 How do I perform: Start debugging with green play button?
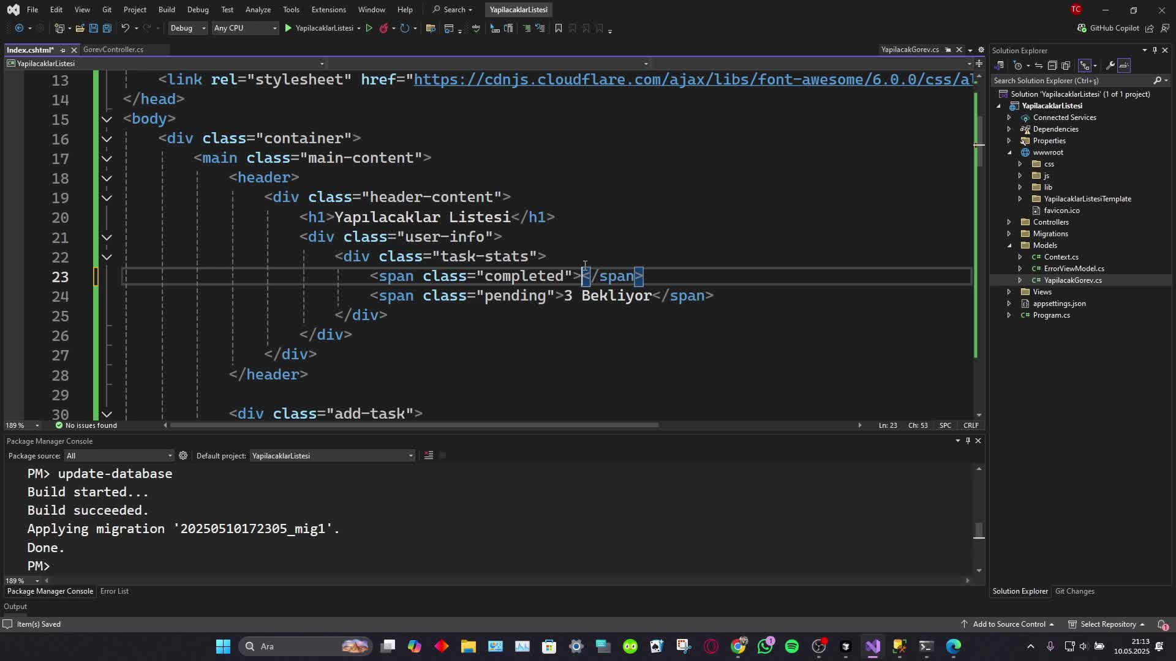[288, 28]
